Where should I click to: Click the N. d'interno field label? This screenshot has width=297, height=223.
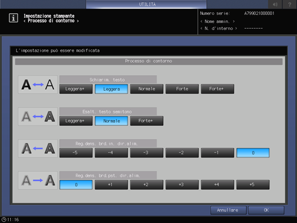[x=219, y=28]
